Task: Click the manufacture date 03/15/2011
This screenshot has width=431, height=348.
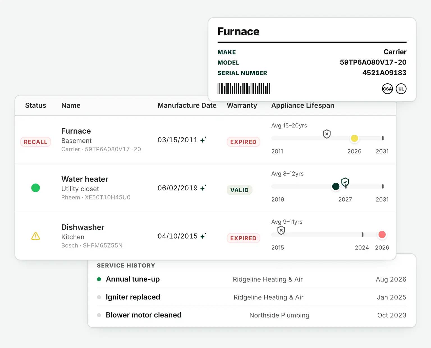Action: [x=178, y=140]
